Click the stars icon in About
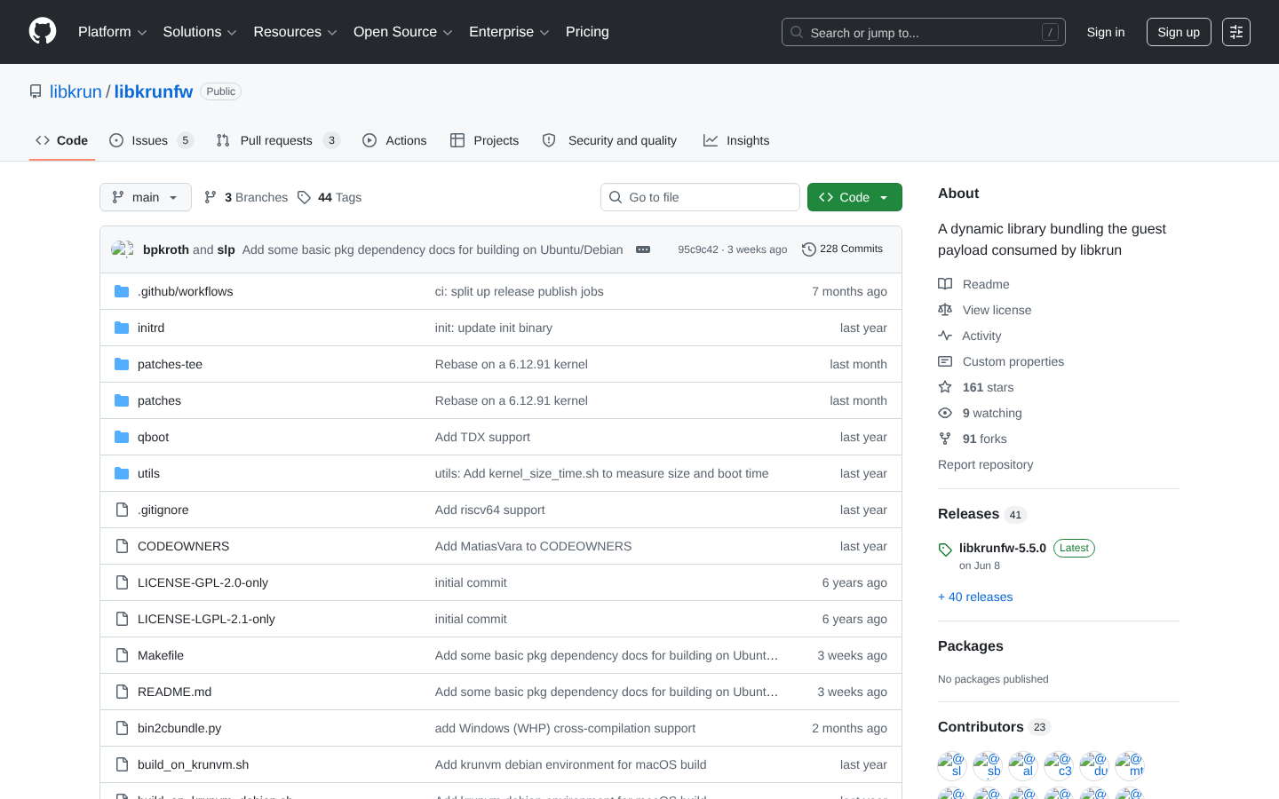The width and height of the screenshot is (1279, 799). coord(945,387)
